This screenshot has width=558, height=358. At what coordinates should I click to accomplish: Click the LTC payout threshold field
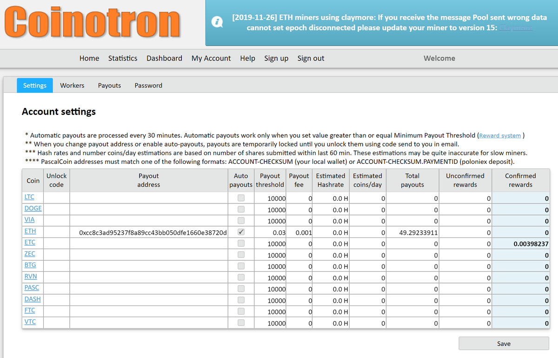pos(270,198)
